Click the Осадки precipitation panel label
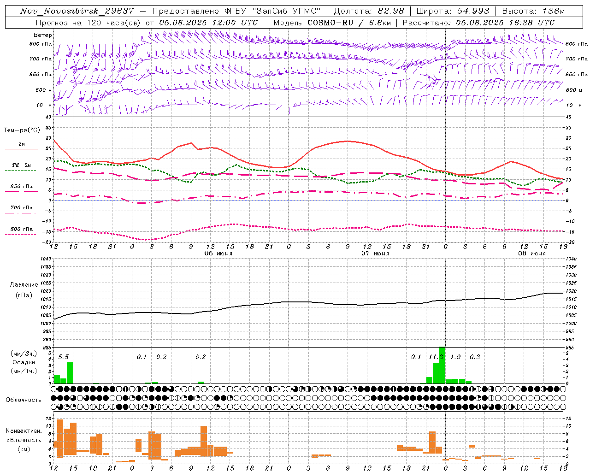590x472 pixels. 24,362
